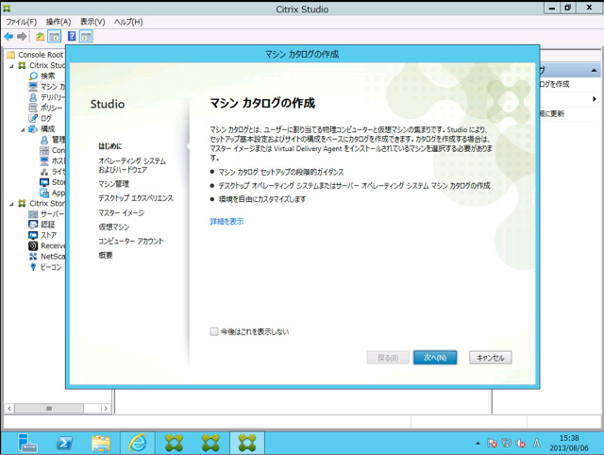The image size is (604, 455).
Task: Select the 認証 node icon
Action: pyautogui.click(x=34, y=225)
